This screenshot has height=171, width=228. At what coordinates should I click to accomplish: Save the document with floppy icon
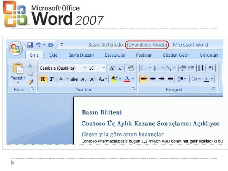(x=30, y=45)
